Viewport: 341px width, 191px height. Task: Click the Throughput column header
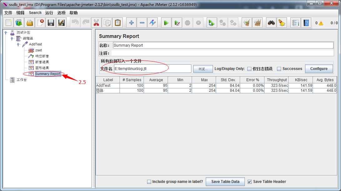click(x=277, y=80)
